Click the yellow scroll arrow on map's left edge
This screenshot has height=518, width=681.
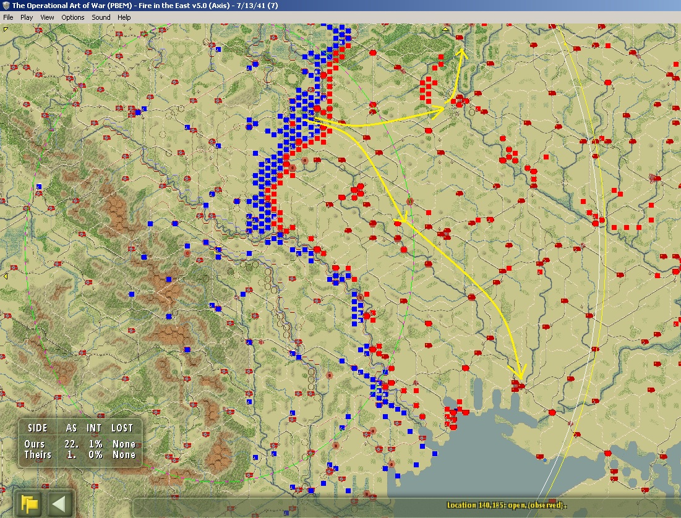click(6, 276)
